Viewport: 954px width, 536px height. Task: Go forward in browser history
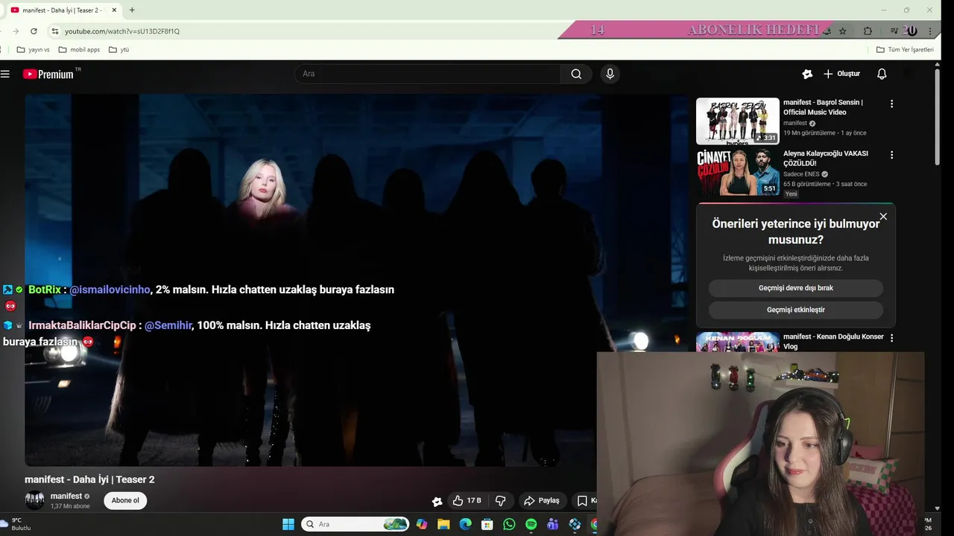(x=16, y=31)
